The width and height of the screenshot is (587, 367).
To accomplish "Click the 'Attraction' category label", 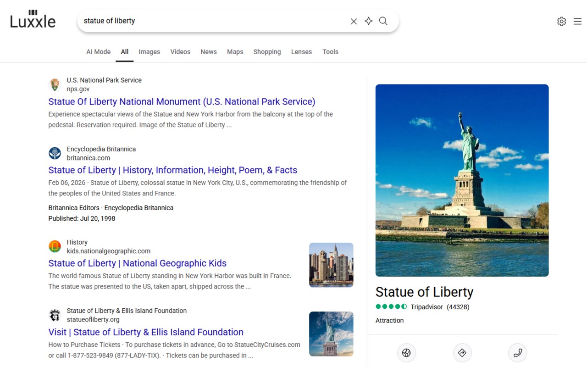I will (390, 321).
